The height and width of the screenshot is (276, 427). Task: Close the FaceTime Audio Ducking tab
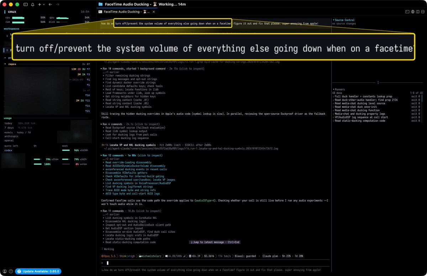coord(154,12)
